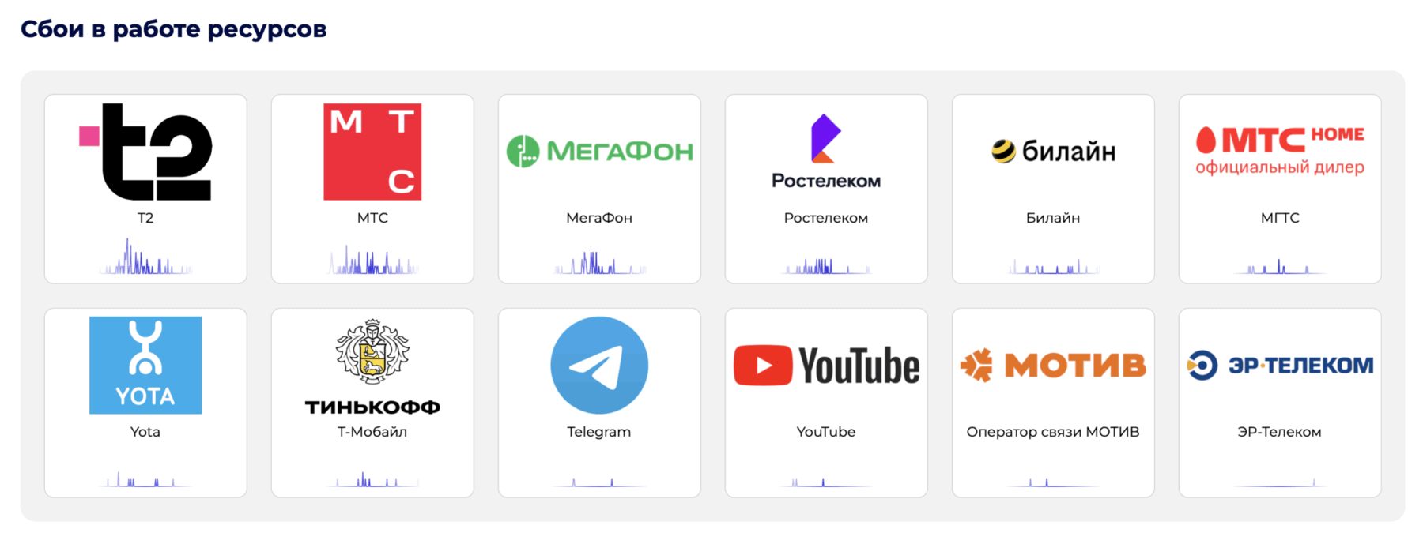Open the Билайн bee logo
This screenshot has width=1423, height=544.
[1053, 151]
